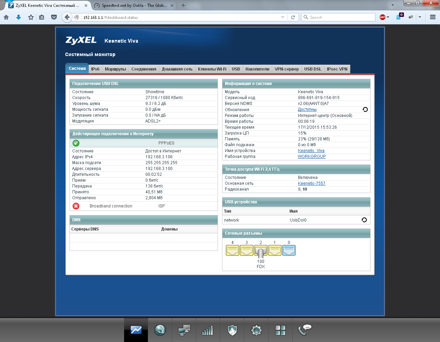Switch to the USB tab
The image size is (440, 342).
coord(236,69)
